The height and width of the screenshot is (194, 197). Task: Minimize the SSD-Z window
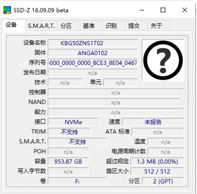(142, 10)
